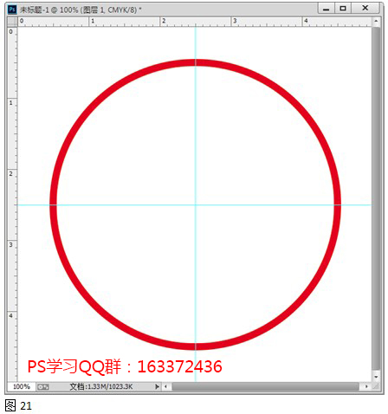Click the horizontal scrollbar left arrow
Image resolution: width=388 pixels, height=414 pixels.
coord(165,386)
